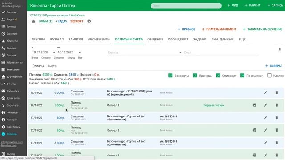
Task: Edit the 17/10/20 -1 000 р. Списание row
Action: [265, 143]
